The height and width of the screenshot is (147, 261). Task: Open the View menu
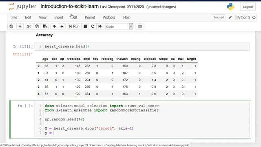[42, 18]
